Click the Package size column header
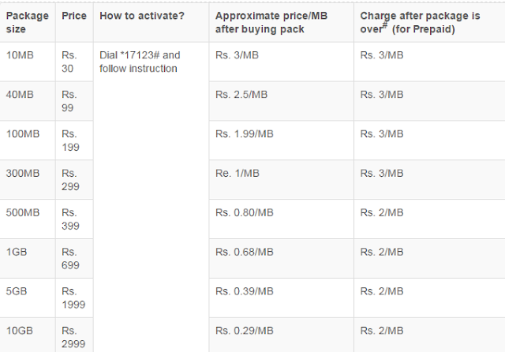This screenshot has height=352, width=505. (x=26, y=22)
